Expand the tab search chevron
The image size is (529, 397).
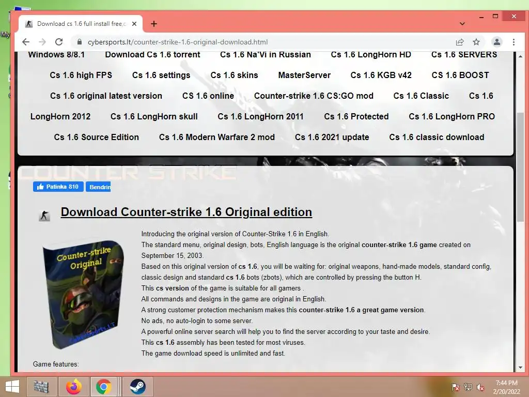tap(462, 24)
